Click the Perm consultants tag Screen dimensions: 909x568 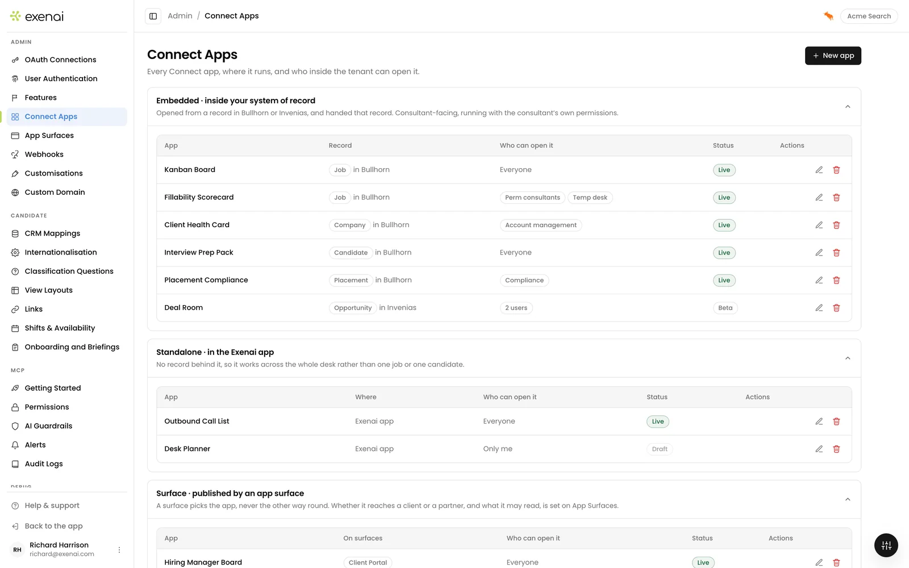532,198
